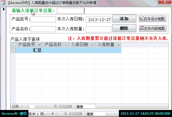Click the 产品入库子窗体 label
The image size is (172, 117).
[25, 39]
